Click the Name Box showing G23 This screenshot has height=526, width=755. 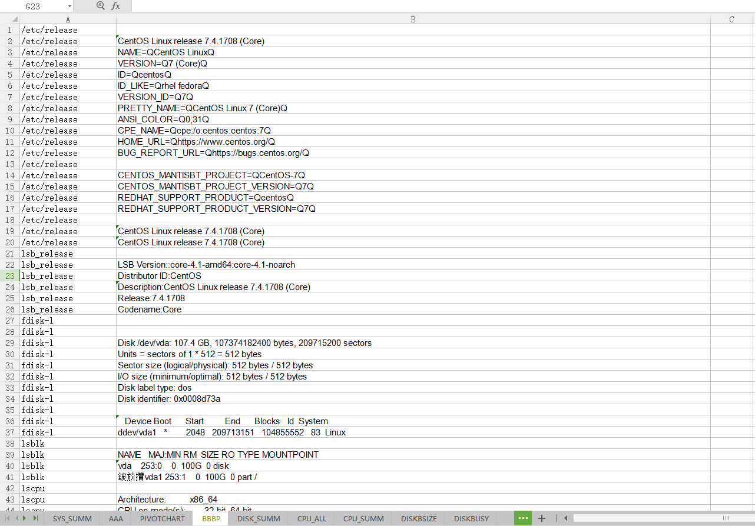(x=33, y=6)
